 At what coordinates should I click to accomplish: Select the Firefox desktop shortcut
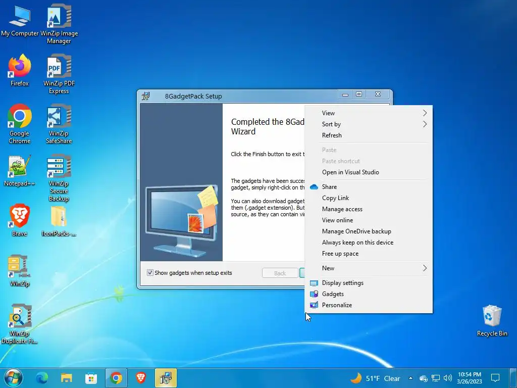pos(20,70)
